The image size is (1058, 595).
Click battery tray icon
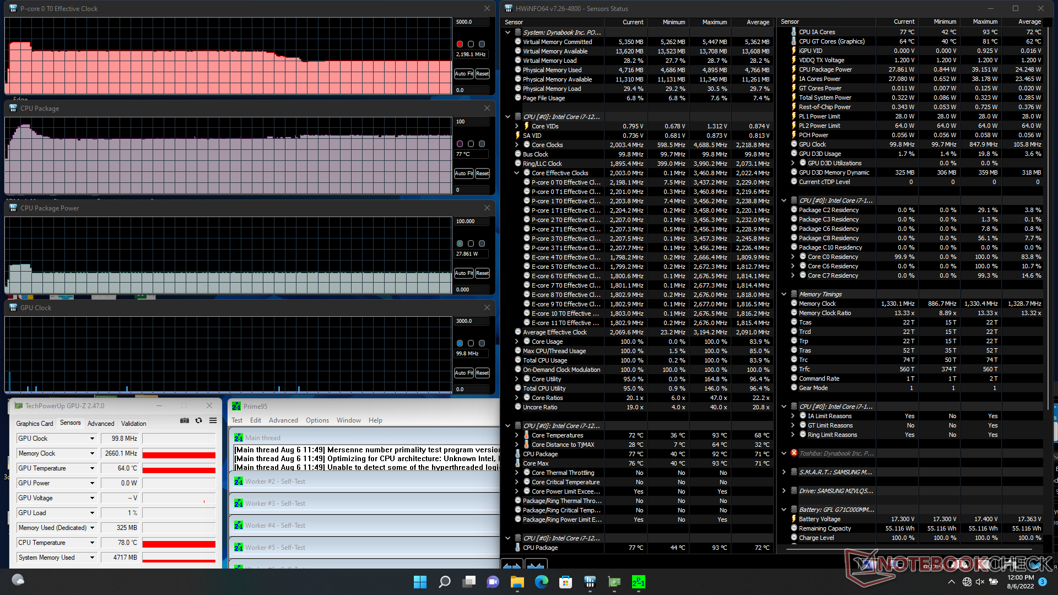click(993, 582)
